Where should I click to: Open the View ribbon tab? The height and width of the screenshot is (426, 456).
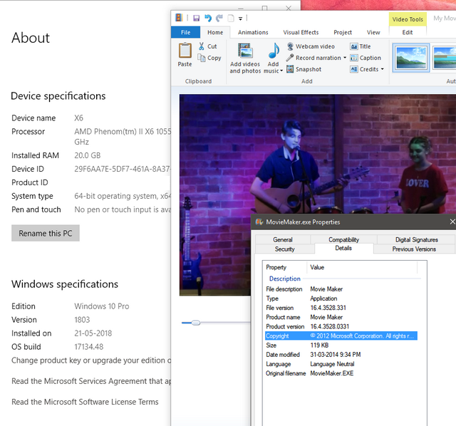(x=373, y=32)
